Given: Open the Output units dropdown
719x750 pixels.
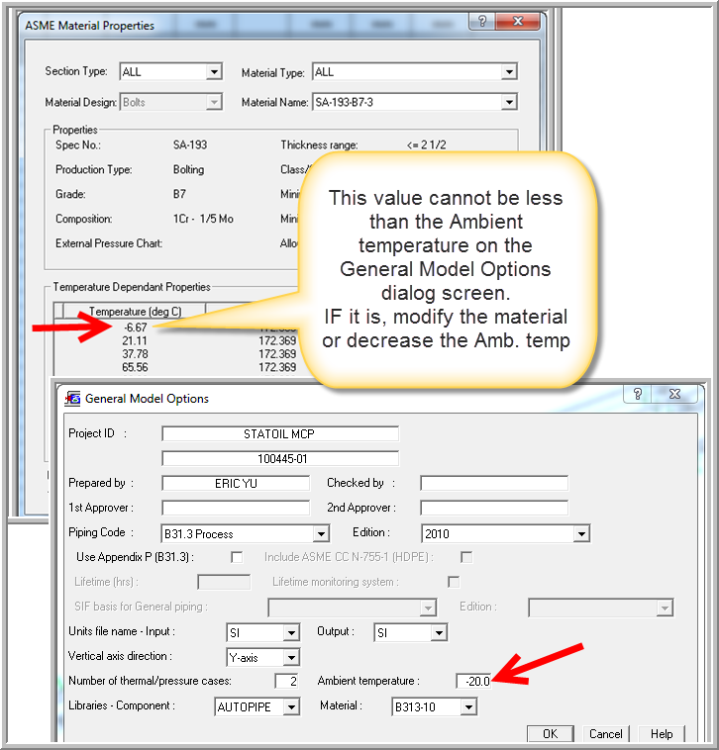Looking at the screenshot, I should pyautogui.click(x=439, y=632).
